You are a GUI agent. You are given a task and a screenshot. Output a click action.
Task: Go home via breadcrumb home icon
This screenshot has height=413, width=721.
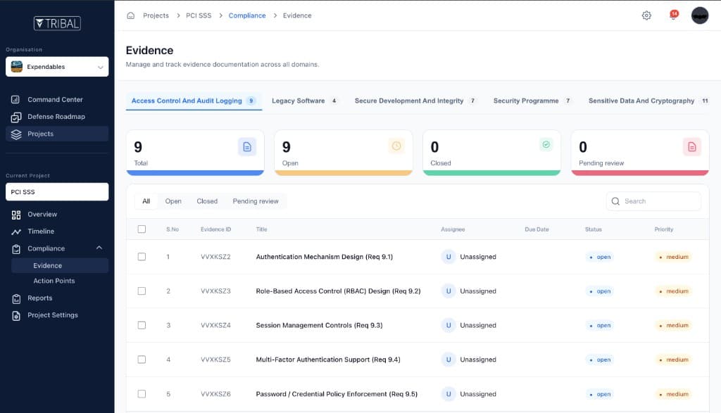[130, 15]
